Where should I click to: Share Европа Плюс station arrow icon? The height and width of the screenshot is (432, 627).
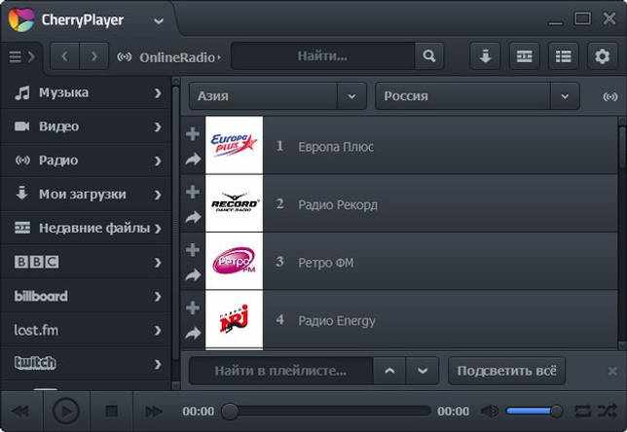[x=193, y=160]
